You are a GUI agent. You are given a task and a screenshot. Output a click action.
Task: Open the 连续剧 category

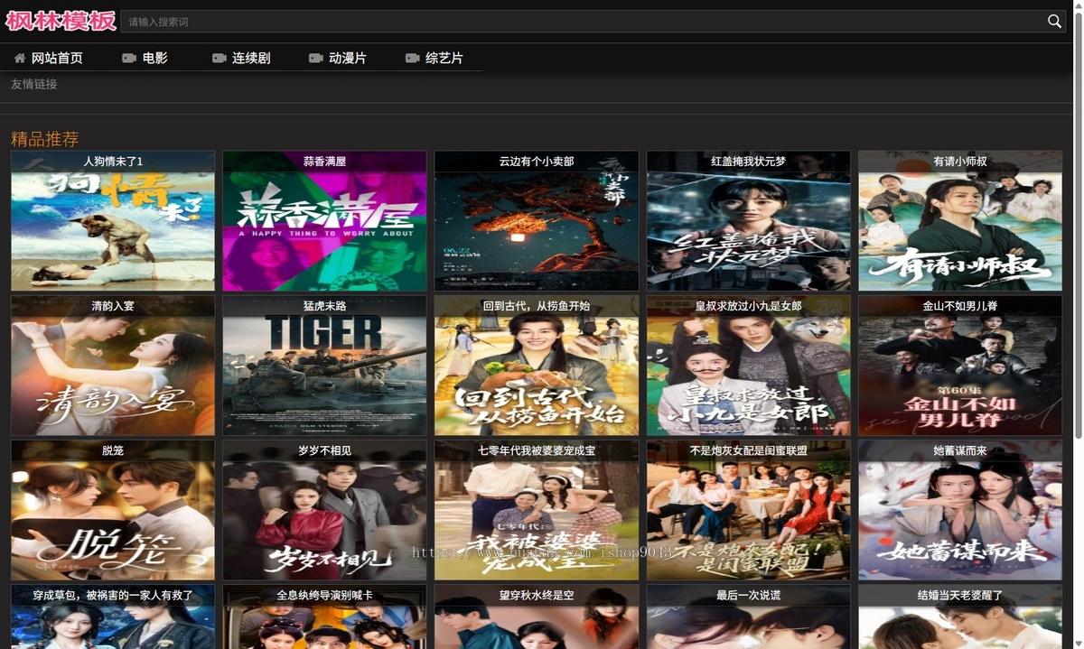tap(251, 58)
